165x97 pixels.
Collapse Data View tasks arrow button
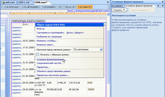tap(105, 24)
